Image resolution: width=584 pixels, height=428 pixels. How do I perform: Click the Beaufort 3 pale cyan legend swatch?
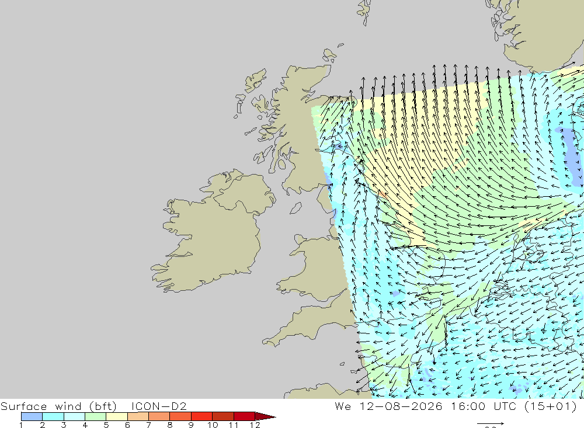point(74,416)
